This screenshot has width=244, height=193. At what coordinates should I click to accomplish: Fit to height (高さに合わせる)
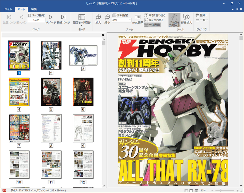tap(155, 15)
